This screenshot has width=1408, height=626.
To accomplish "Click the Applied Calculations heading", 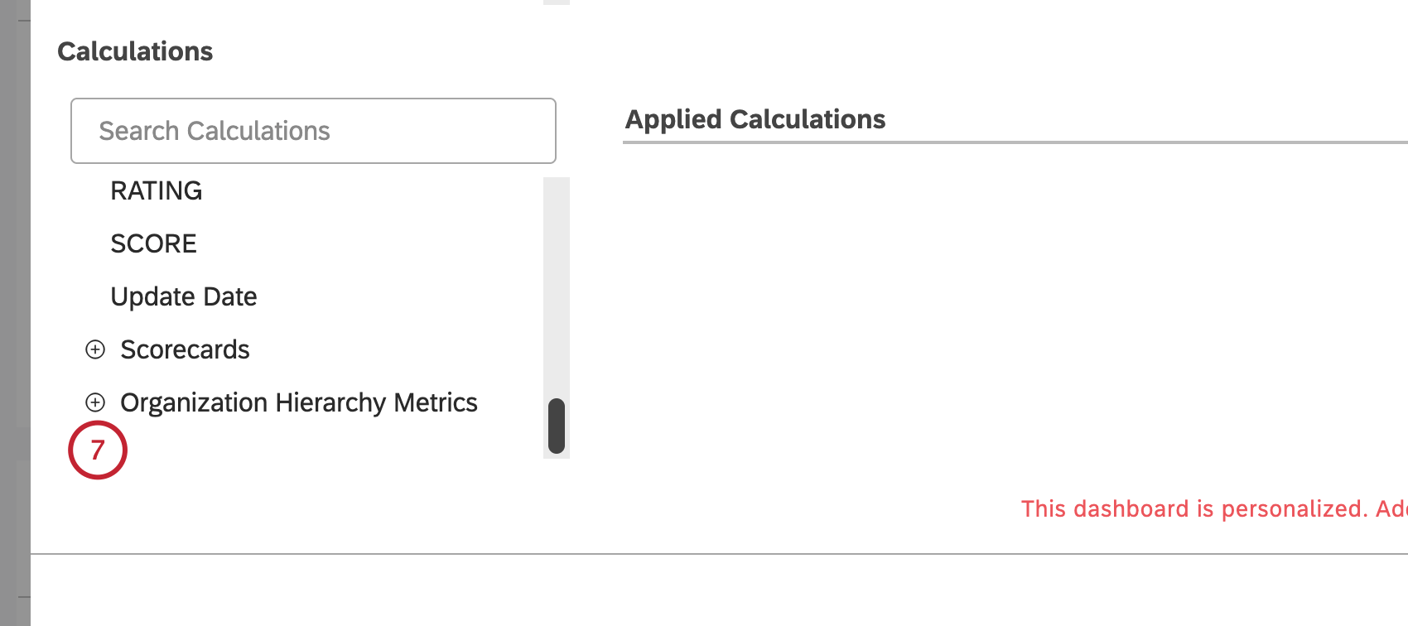I will [756, 119].
